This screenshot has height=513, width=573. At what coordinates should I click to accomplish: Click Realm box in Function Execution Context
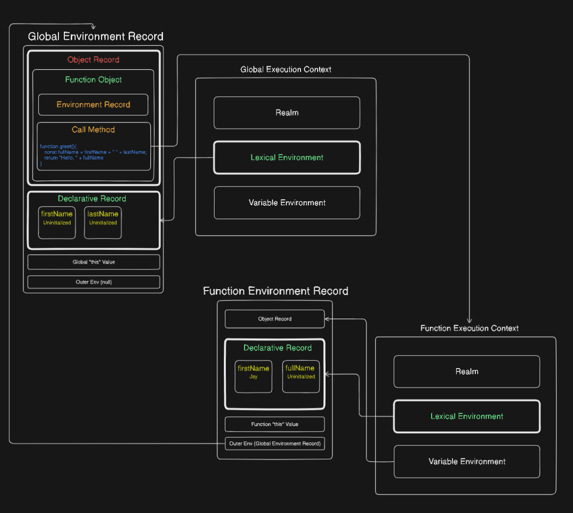[x=466, y=372]
